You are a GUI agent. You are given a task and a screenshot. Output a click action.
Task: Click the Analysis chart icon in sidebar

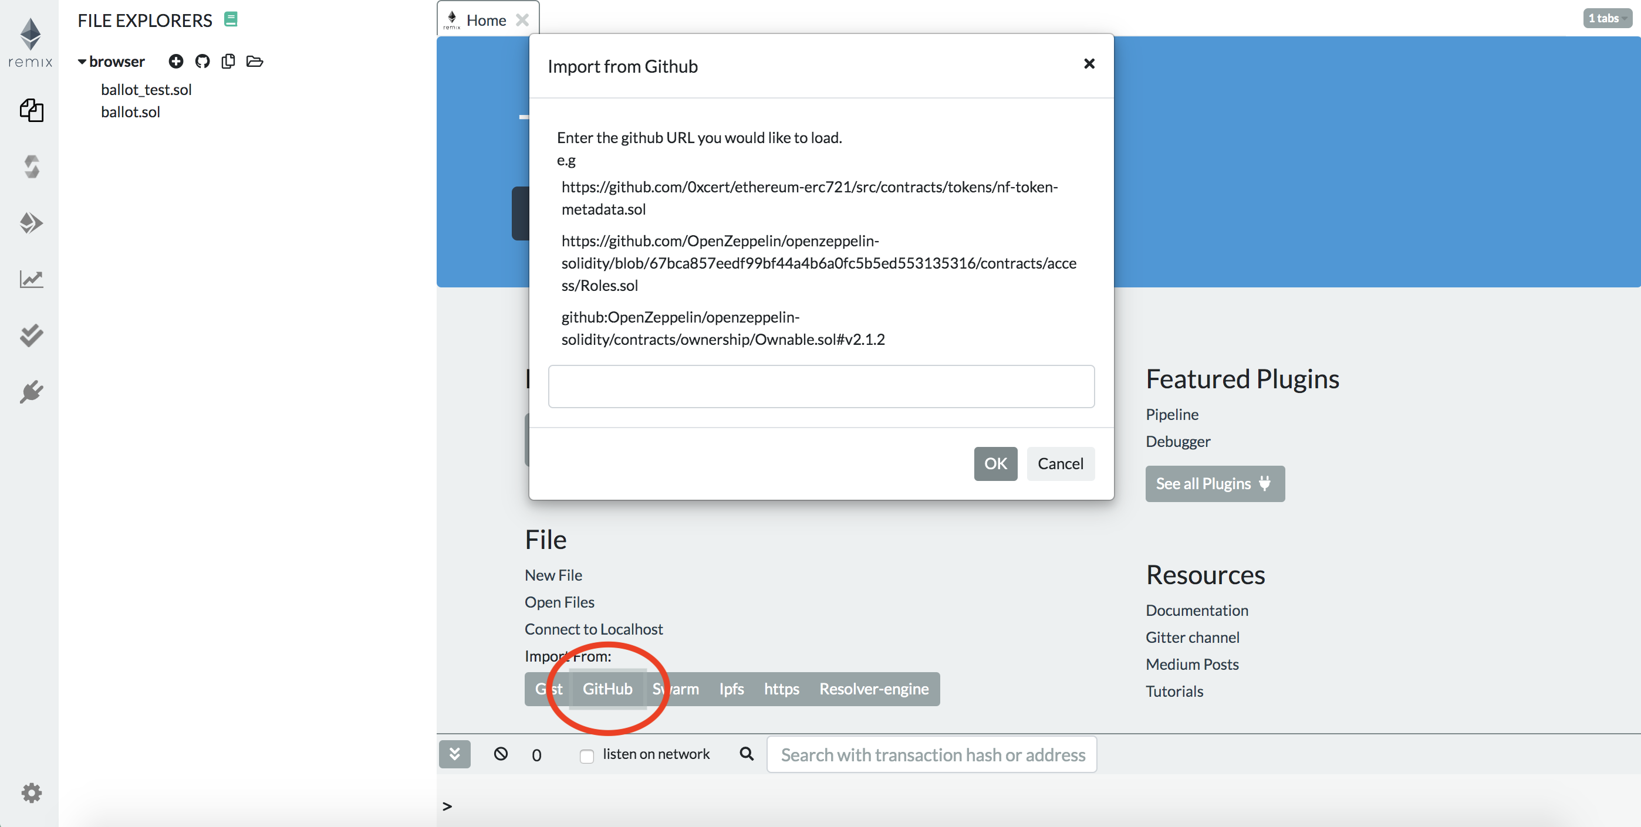31,279
